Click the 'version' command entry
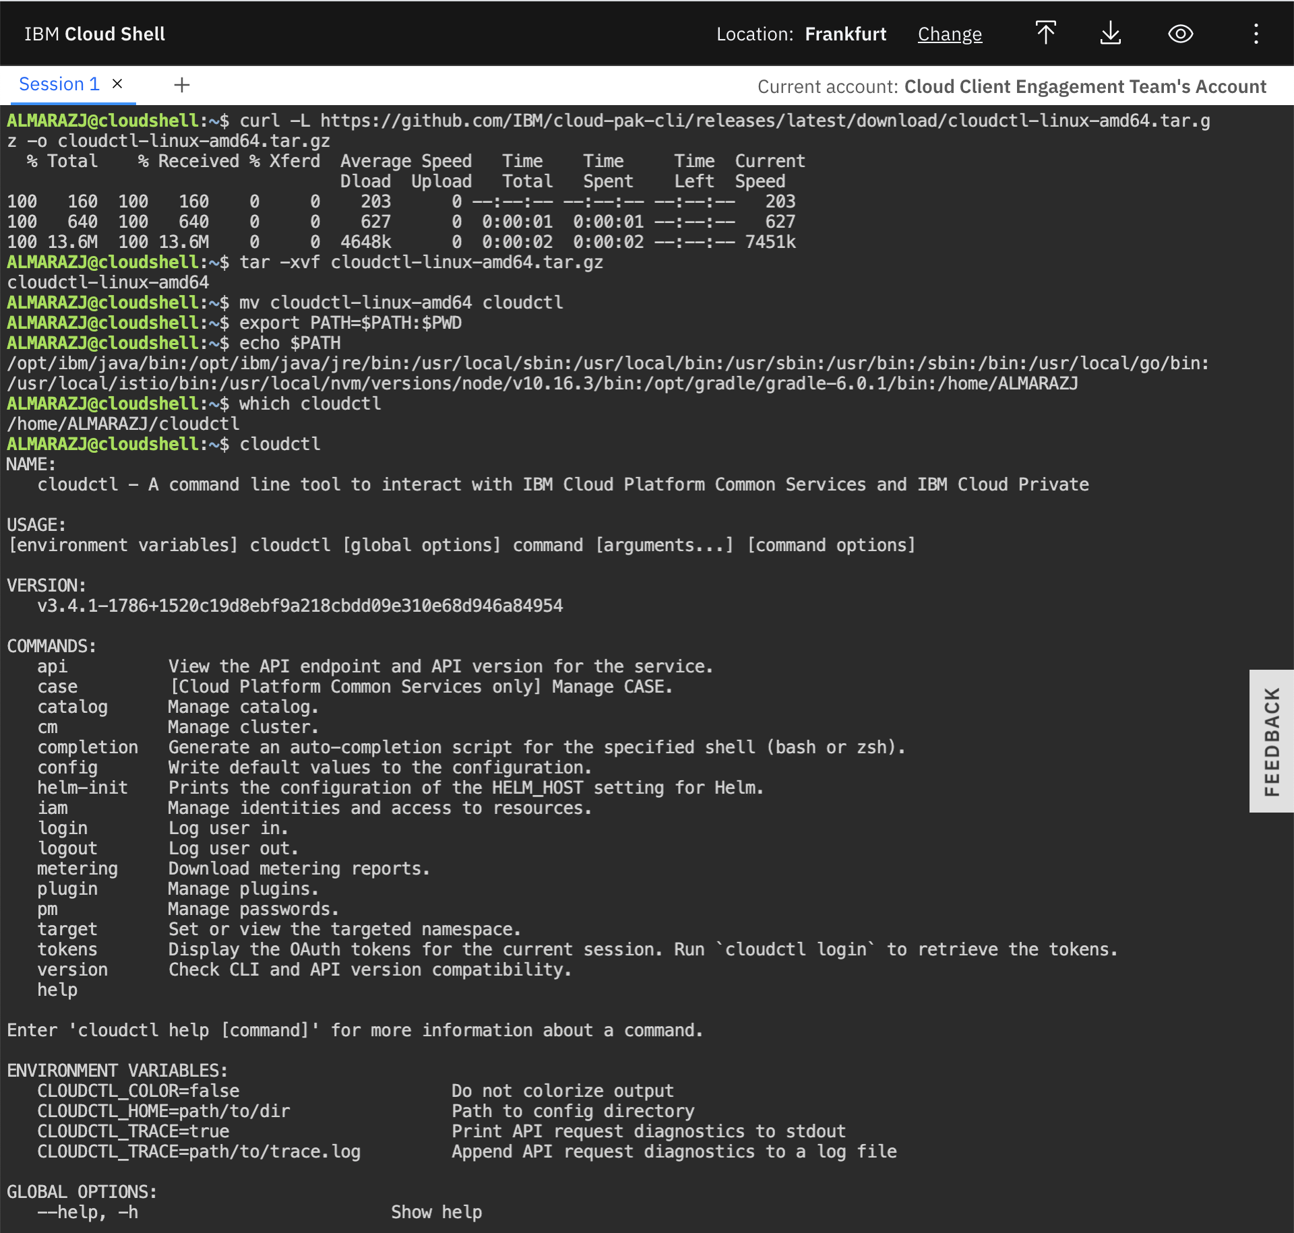This screenshot has height=1233, width=1294. [x=73, y=970]
